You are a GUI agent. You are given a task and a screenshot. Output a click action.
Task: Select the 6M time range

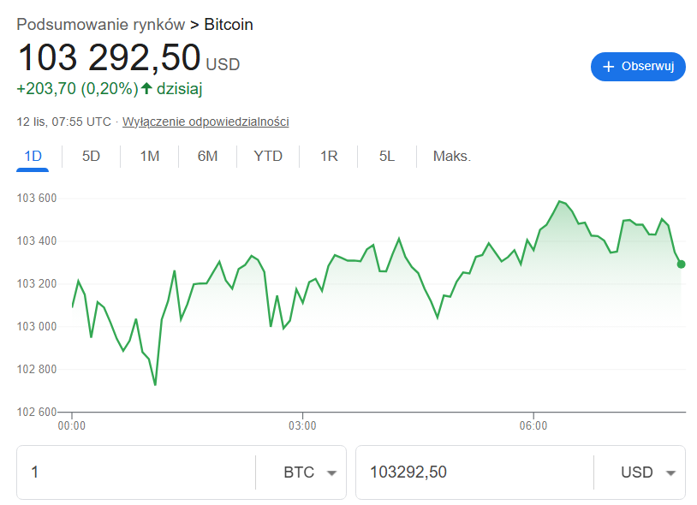(207, 156)
